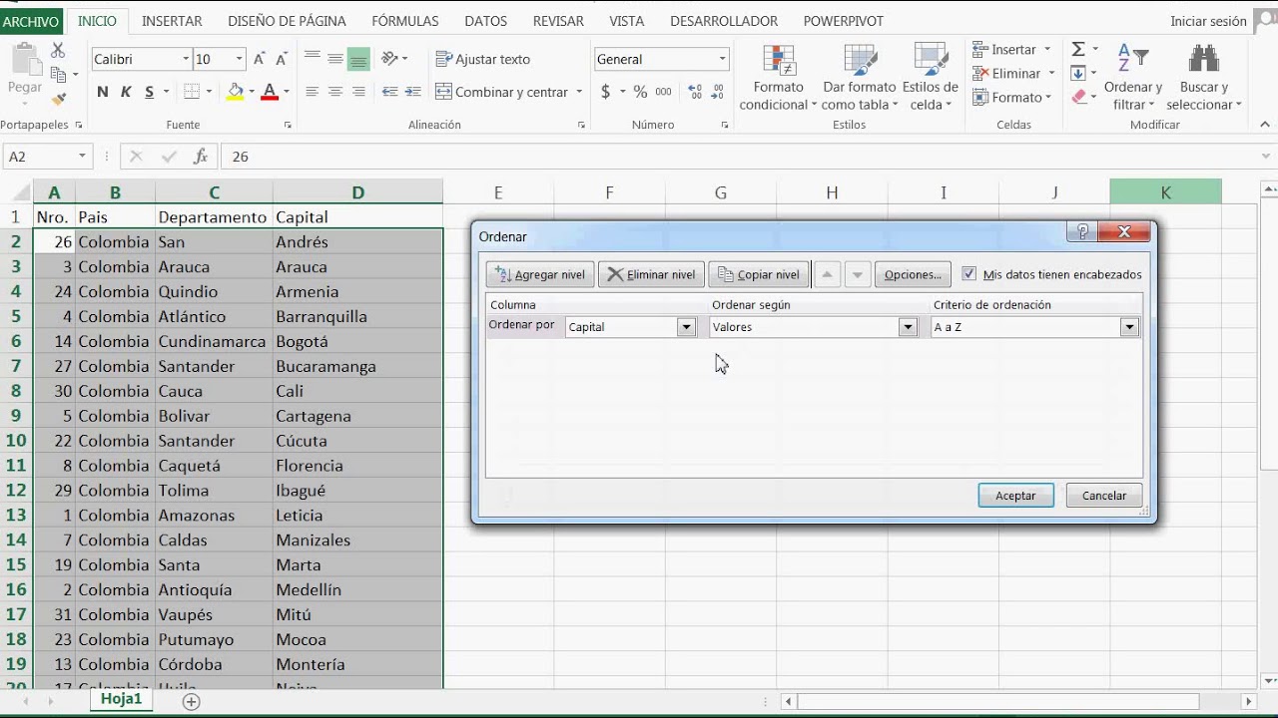Confirm sort with Aceptar button
1278x718 pixels.
[1015, 496]
